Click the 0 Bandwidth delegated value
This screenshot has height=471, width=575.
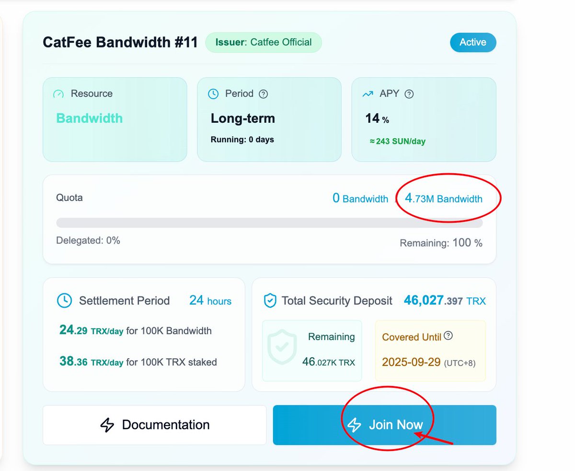tap(360, 198)
